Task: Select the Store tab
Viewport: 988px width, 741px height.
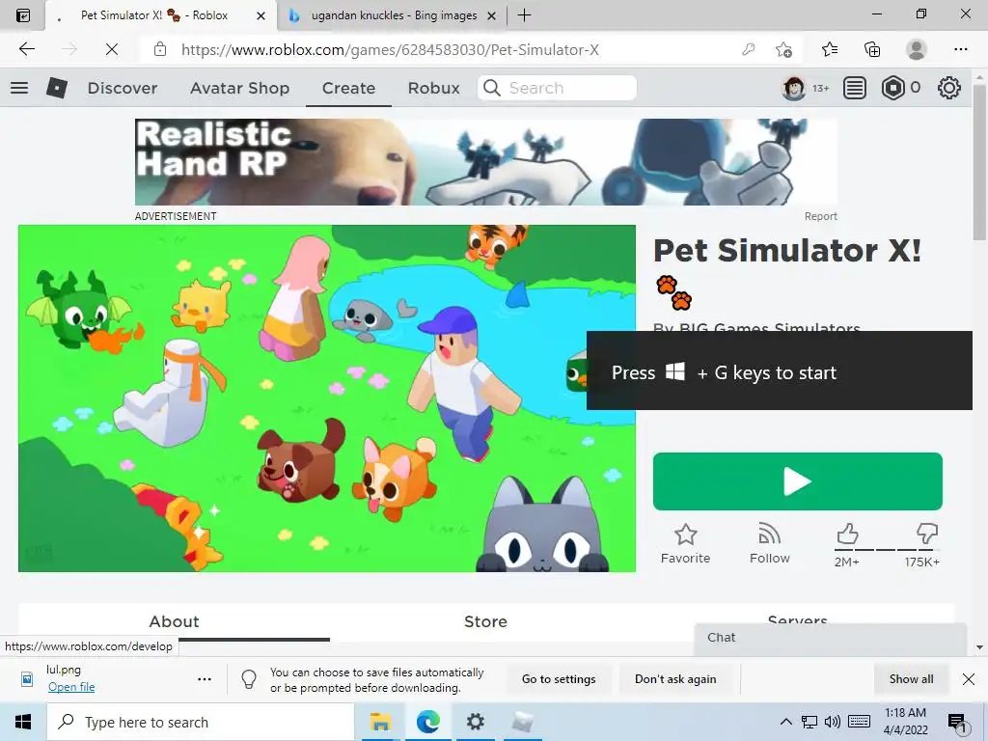Action: [x=485, y=622]
